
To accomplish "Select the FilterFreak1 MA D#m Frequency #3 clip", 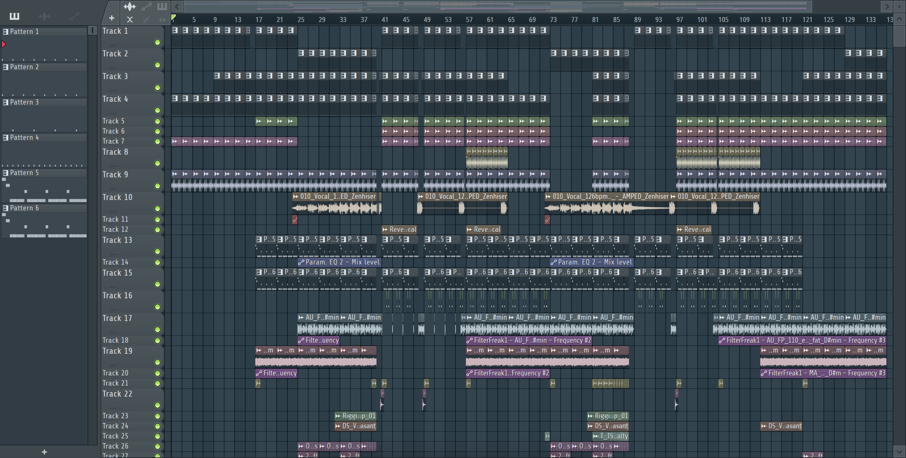I will [823, 373].
